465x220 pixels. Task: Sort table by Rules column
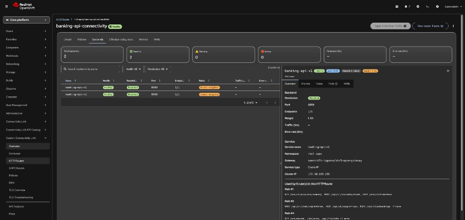coord(205,81)
